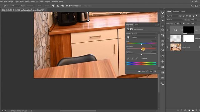This screenshot has width=200, height=112.
Task: Select the first eyedropper in Properties
Action: (128, 58)
